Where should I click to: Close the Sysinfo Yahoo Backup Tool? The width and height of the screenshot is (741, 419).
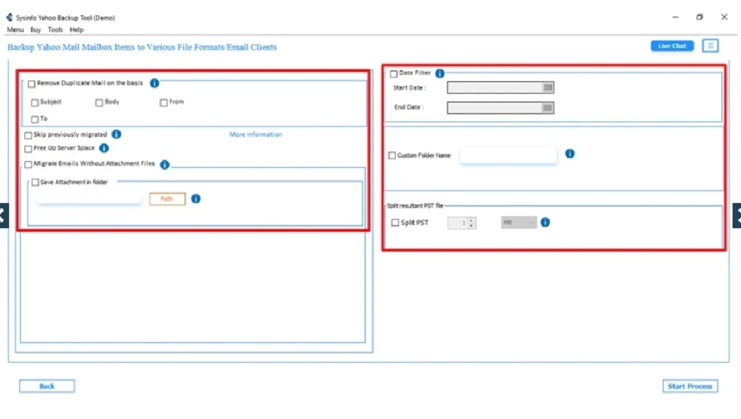tap(724, 17)
